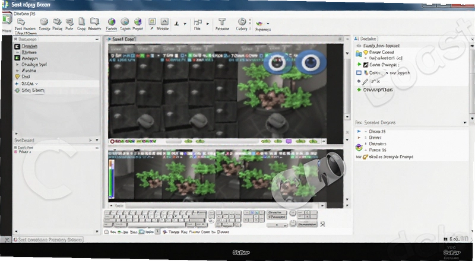Select the yellow shield item in left tree
The height and width of the screenshot is (261, 475).
17,77
